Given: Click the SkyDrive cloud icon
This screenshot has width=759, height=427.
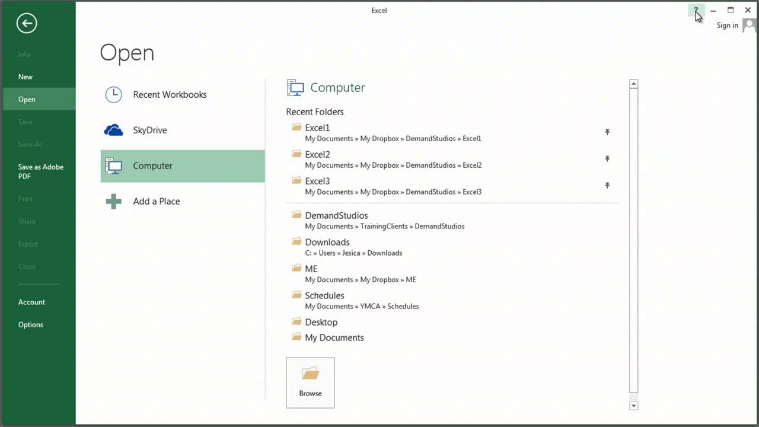Looking at the screenshot, I should pos(113,130).
